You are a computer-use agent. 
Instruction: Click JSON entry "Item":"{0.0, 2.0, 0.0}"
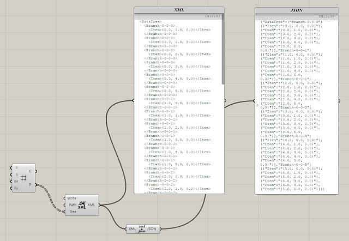point(290,34)
